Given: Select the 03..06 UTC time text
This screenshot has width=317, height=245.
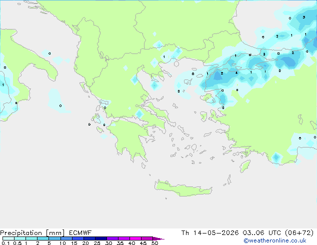Looking at the screenshot, I should 262,233.
